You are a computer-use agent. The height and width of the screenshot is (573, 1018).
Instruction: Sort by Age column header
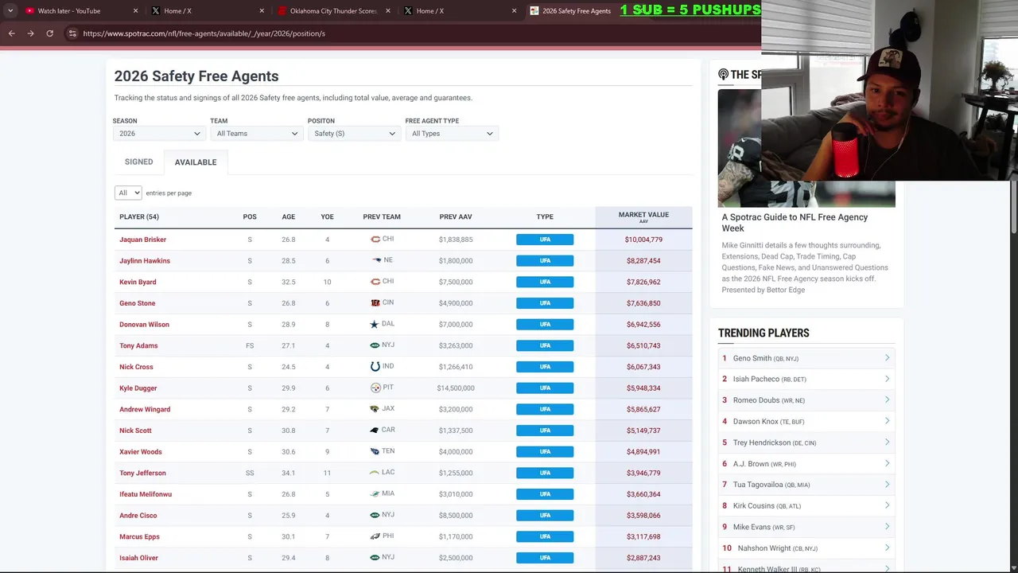point(288,216)
